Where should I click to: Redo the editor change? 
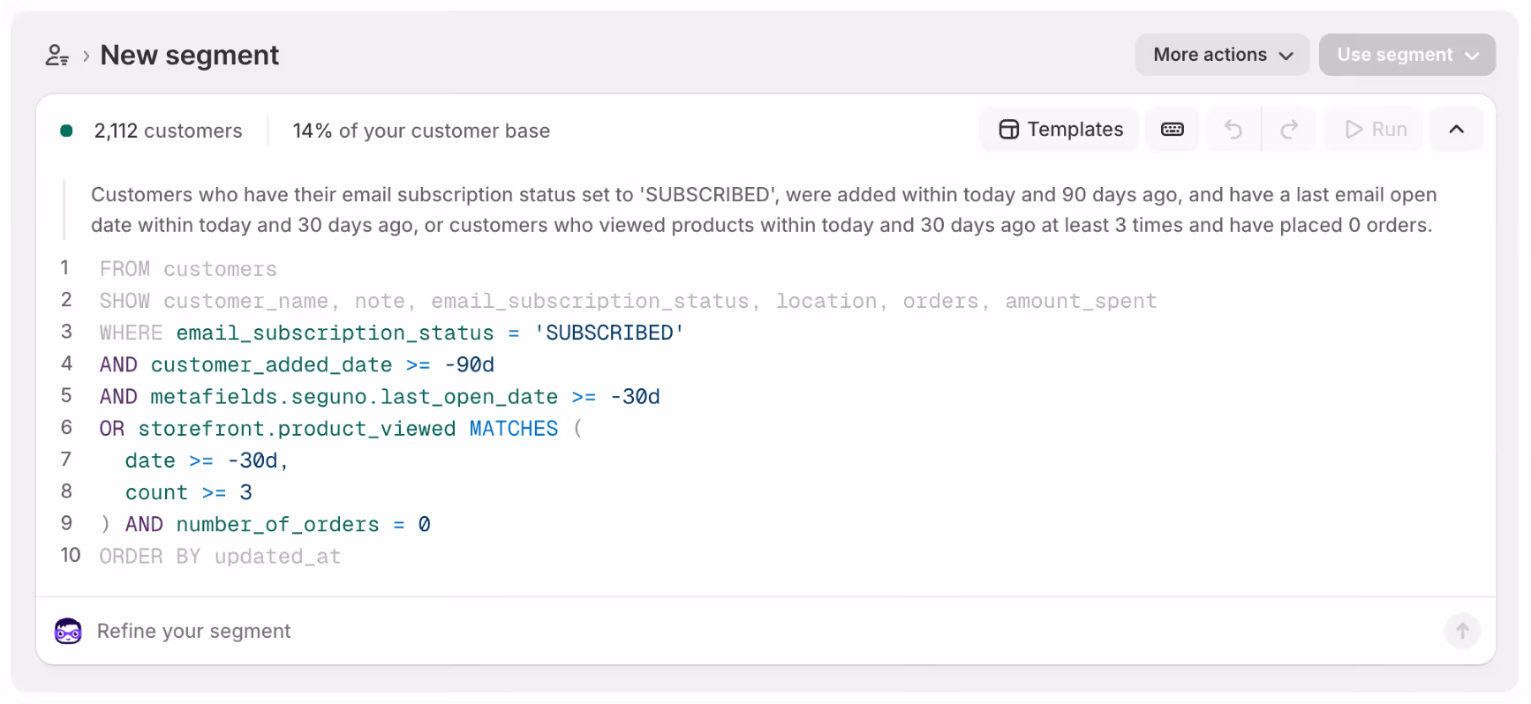pyautogui.click(x=1289, y=130)
